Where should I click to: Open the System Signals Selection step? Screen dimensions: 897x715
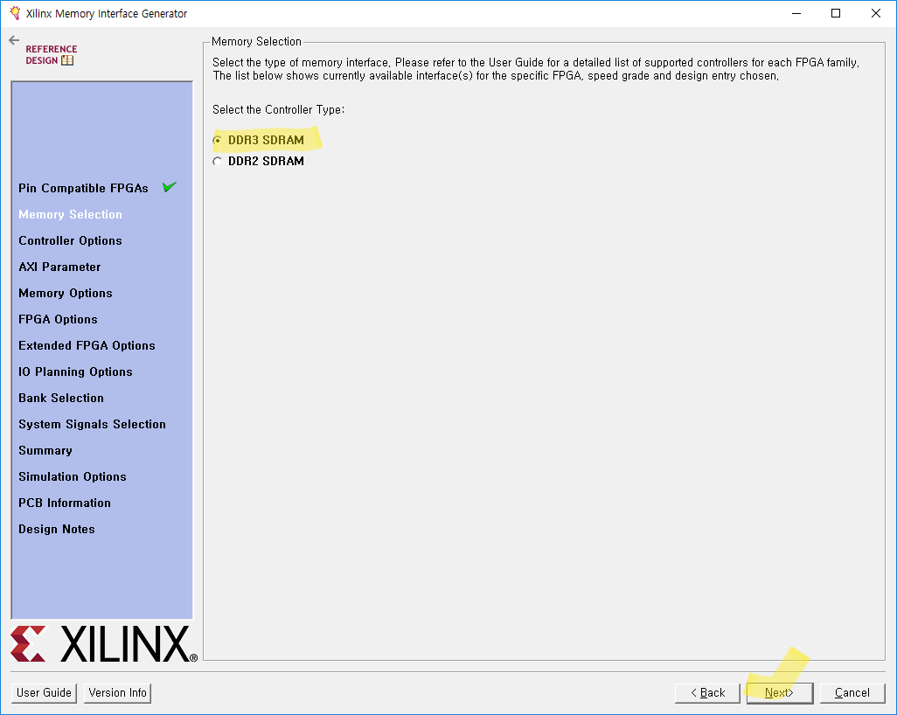[x=92, y=425]
